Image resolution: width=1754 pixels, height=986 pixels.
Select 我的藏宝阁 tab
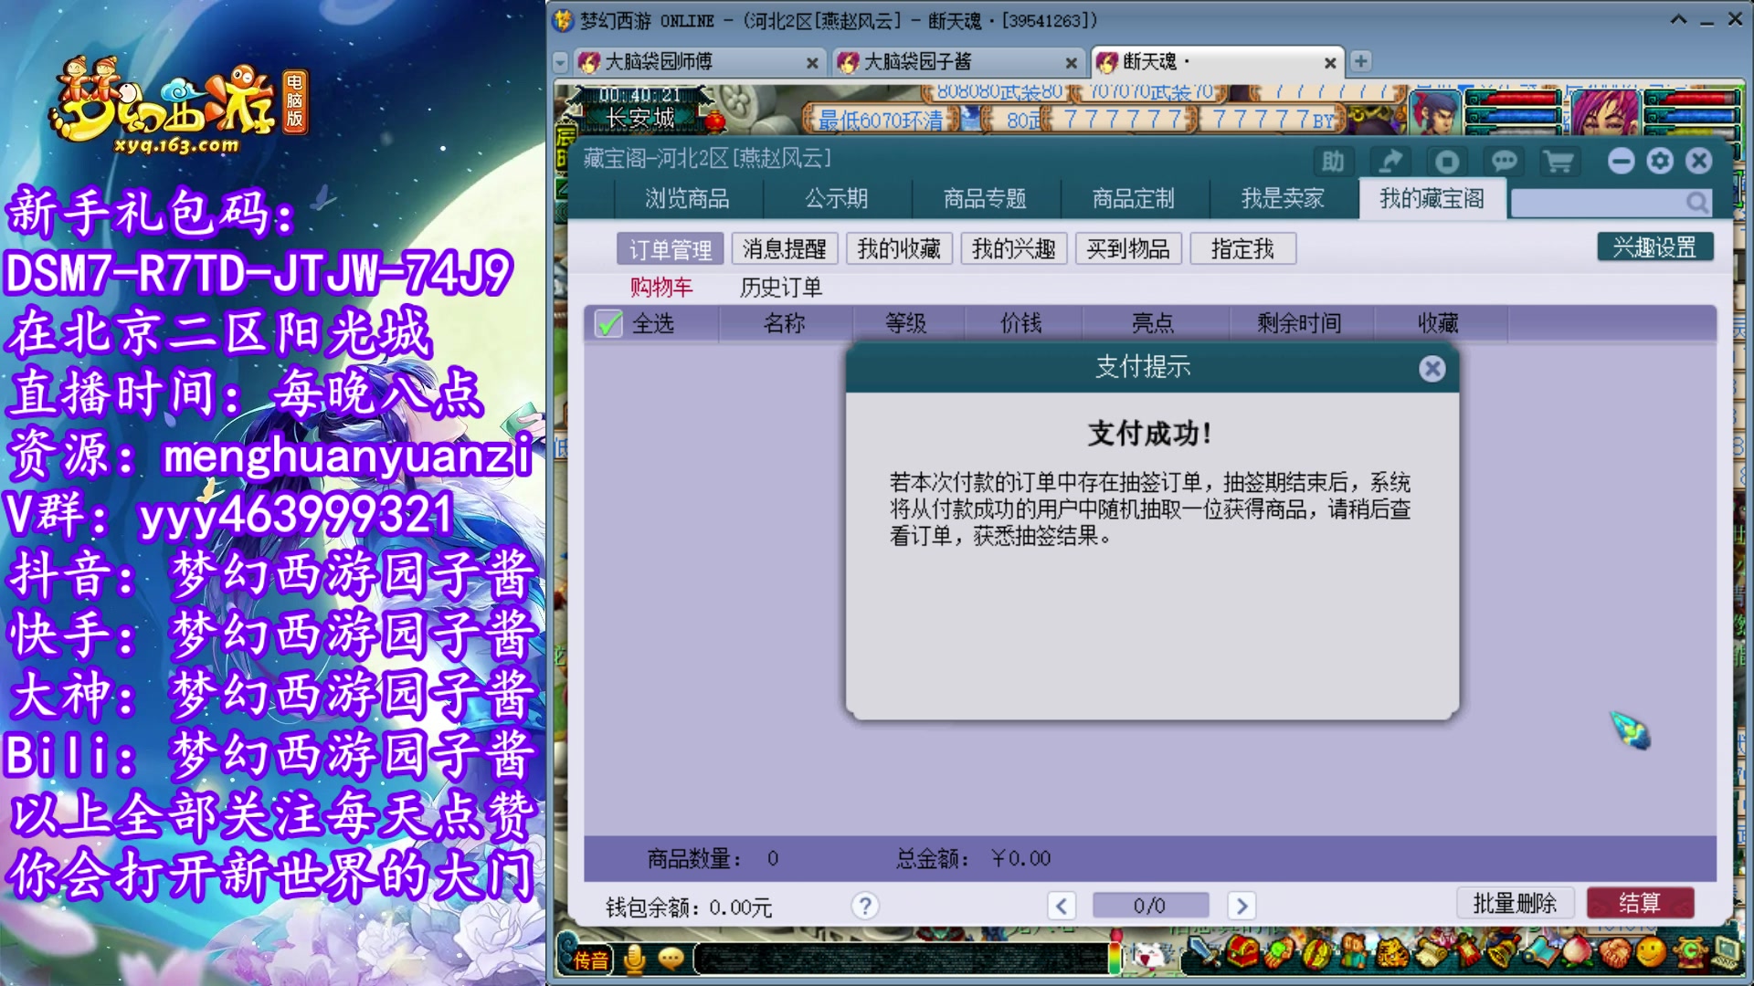click(1432, 199)
